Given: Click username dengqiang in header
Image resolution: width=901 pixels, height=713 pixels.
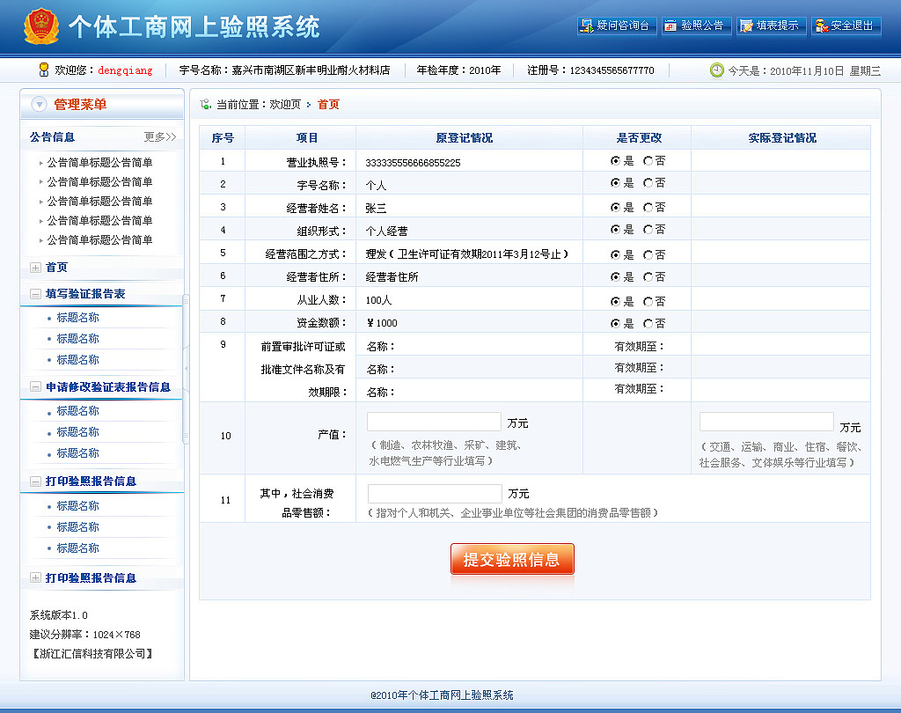Looking at the screenshot, I should coord(125,70).
